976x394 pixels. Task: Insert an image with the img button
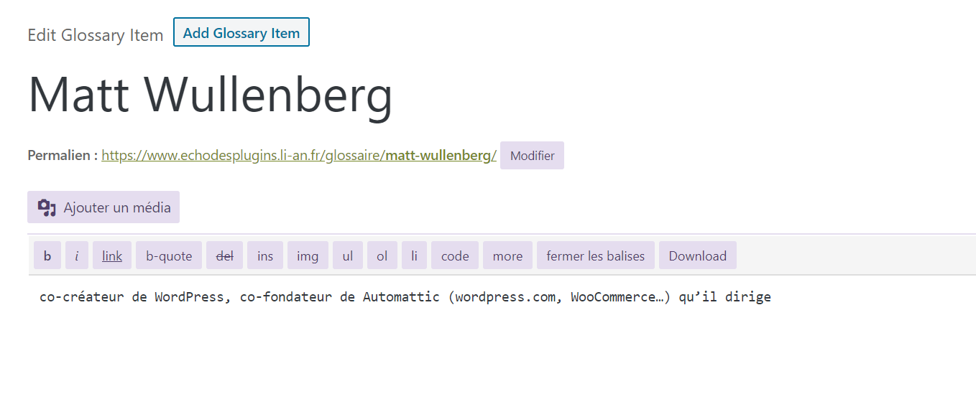308,255
